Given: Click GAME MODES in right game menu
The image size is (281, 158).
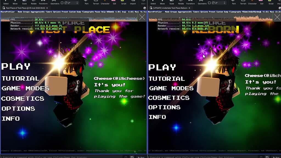Looking at the screenshot, I should click(x=171, y=88).
